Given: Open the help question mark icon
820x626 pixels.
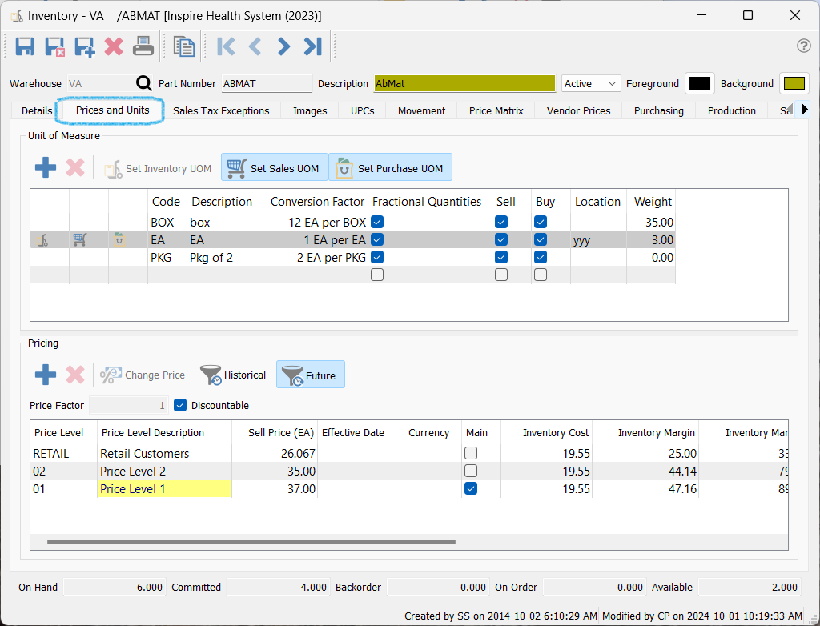Looking at the screenshot, I should click(803, 46).
